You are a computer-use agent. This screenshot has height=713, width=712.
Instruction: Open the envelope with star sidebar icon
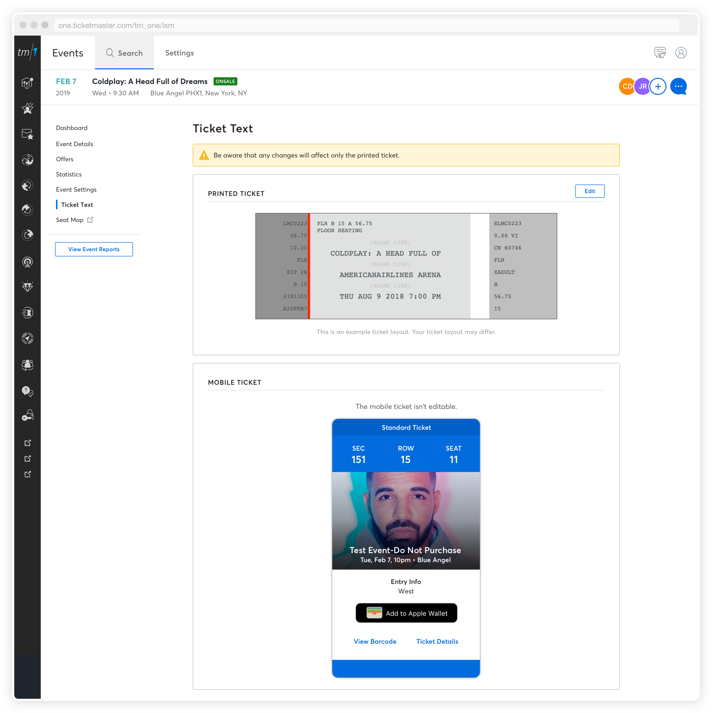pos(27,134)
